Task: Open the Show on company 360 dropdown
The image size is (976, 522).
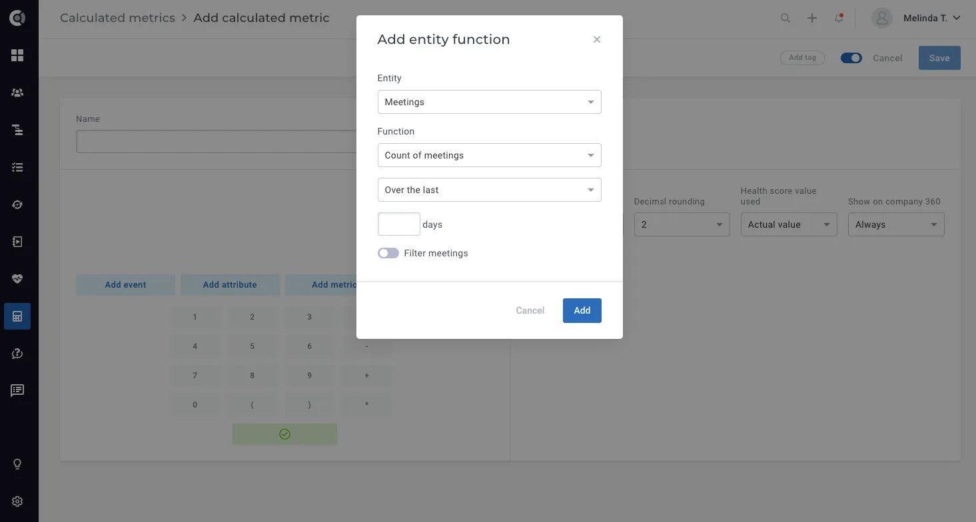Action: [896, 224]
